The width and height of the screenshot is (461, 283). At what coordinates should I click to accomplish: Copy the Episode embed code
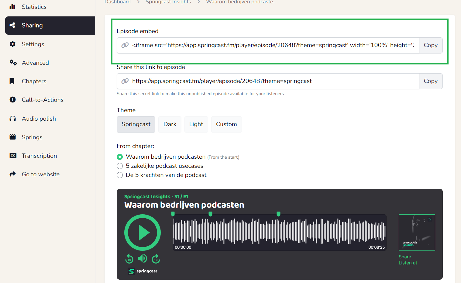click(431, 45)
